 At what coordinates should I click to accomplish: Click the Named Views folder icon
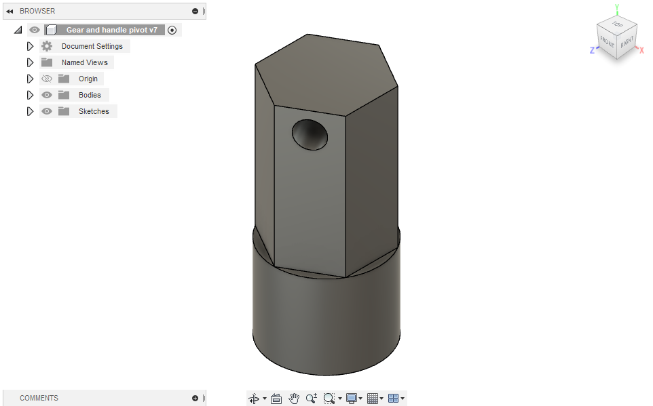(48, 62)
